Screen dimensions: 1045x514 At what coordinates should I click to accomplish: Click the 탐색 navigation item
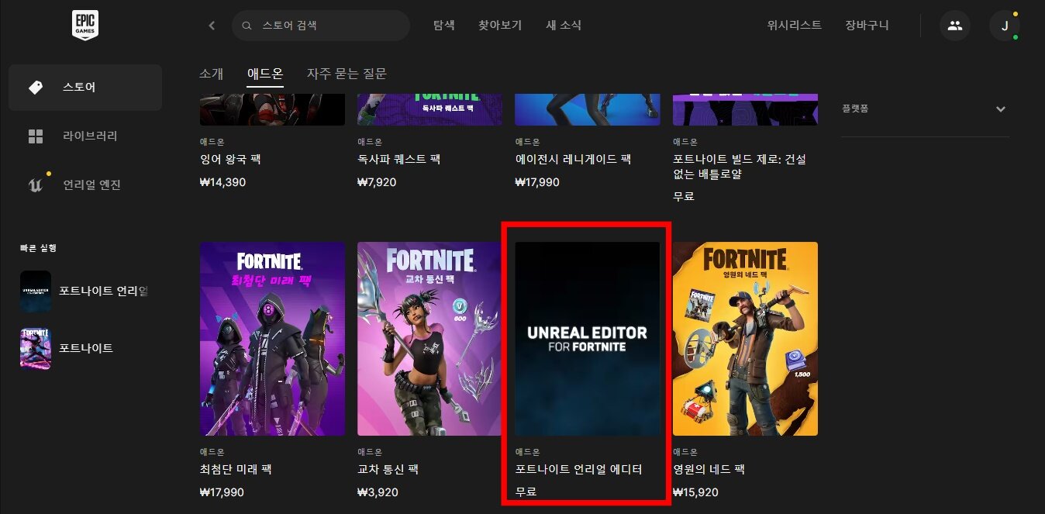[x=443, y=26]
